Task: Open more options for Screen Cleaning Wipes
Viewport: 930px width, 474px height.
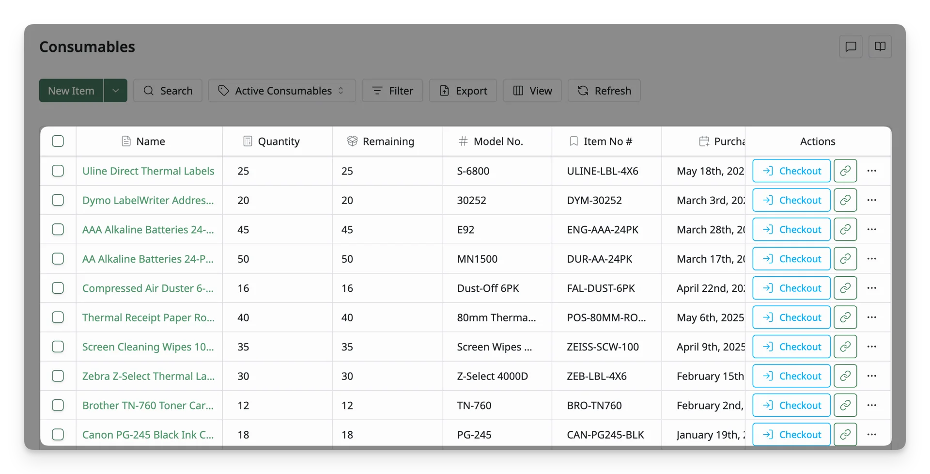Action: point(872,347)
